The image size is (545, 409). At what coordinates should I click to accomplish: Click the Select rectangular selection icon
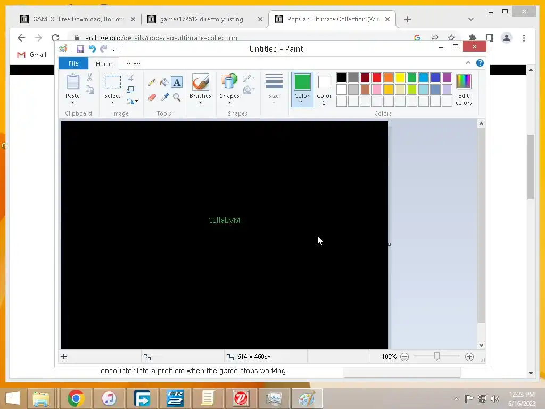tap(113, 83)
